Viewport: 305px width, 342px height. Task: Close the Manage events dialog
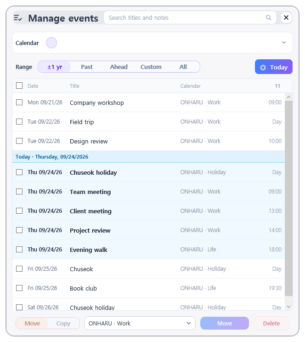(x=286, y=17)
